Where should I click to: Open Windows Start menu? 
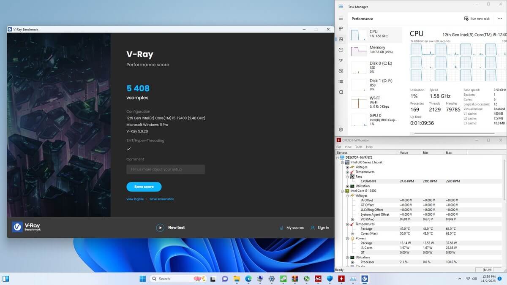coord(142,279)
